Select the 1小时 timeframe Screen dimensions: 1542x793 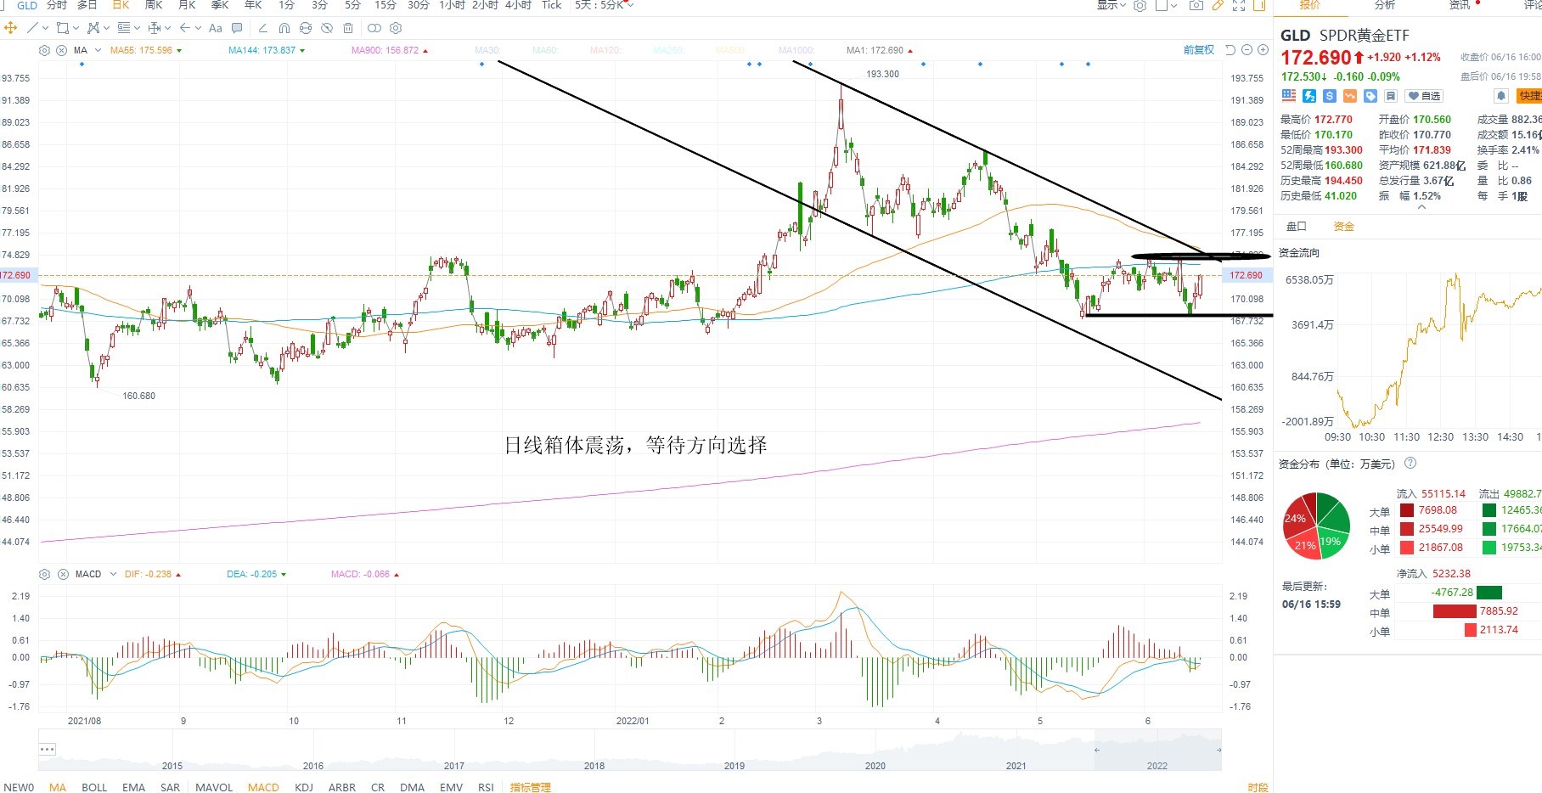[x=452, y=5]
